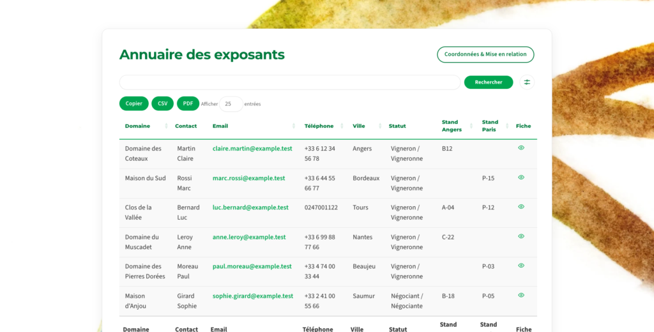Click the 'Annuaire des exposants' heading
The image size is (654, 332).
tap(202, 55)
